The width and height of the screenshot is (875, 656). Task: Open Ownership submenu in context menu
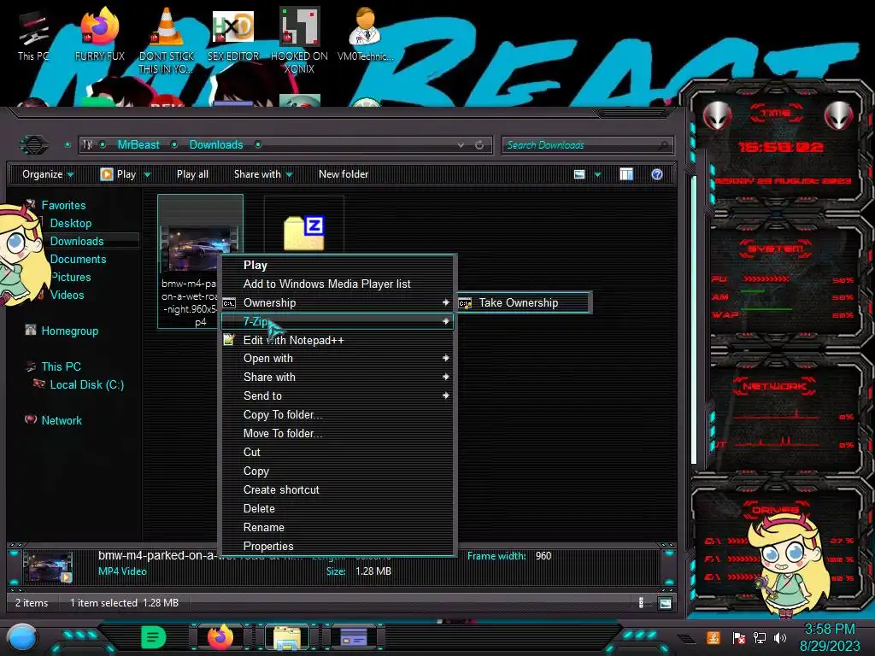(339, 302)
